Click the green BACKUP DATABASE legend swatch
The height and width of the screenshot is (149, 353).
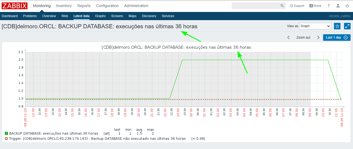point(7,134)
